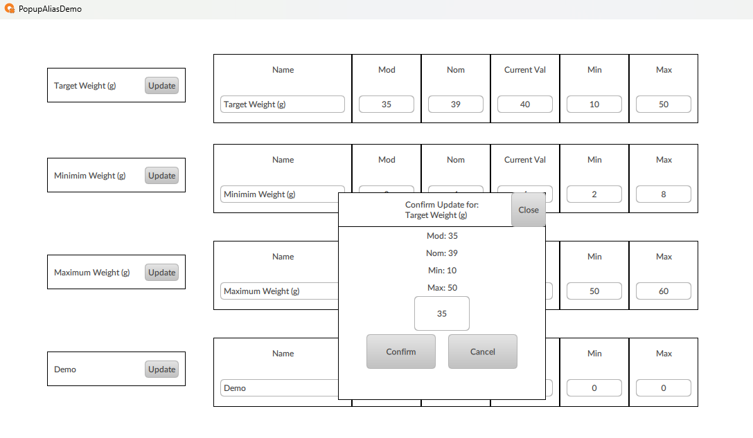
Task: Click Demo row Max field showing 0
Action: pyautogui.click(x=664, y=388)
